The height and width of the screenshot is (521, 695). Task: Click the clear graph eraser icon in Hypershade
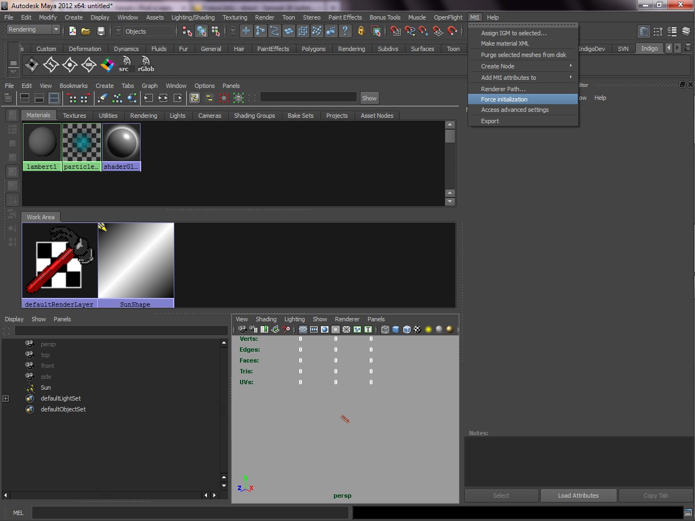click(x=103, y=98)
